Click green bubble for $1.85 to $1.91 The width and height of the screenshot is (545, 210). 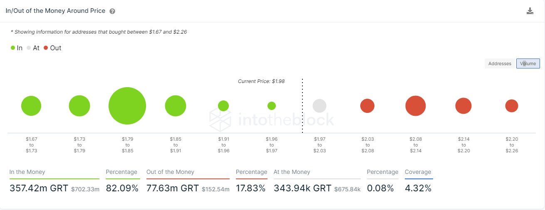pos(176,106)
